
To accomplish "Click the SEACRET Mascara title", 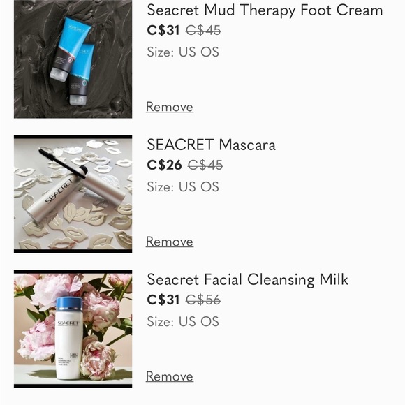I will tap(212, 145).
